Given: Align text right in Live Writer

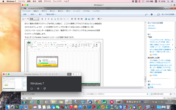Looking at the screenshot, I should 78,19.
